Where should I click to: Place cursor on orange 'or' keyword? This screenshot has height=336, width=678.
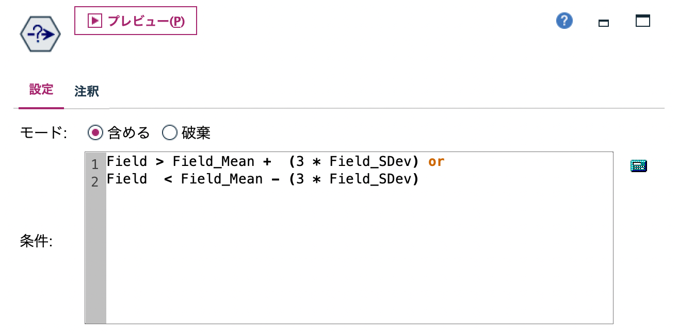(437, 162)
